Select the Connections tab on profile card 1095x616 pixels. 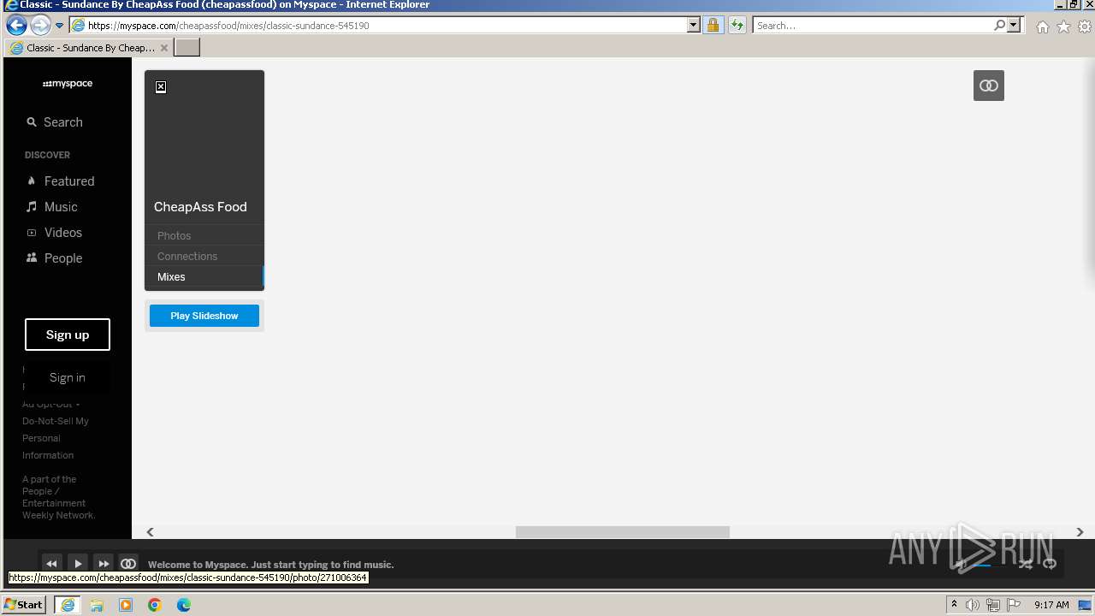(x=187, y=256)
